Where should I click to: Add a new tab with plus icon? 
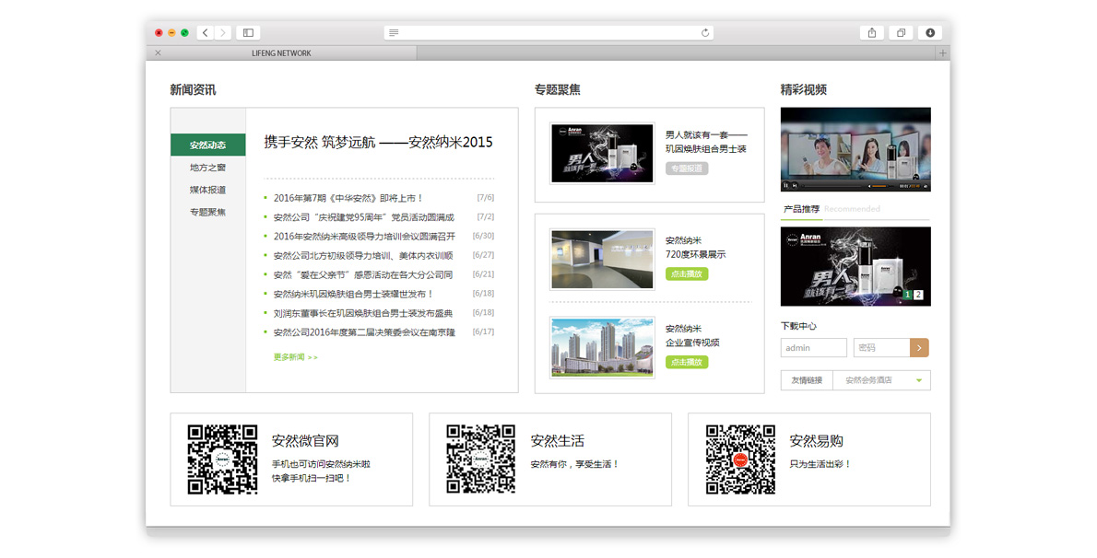pyautogui.click(x=942, y=53)
